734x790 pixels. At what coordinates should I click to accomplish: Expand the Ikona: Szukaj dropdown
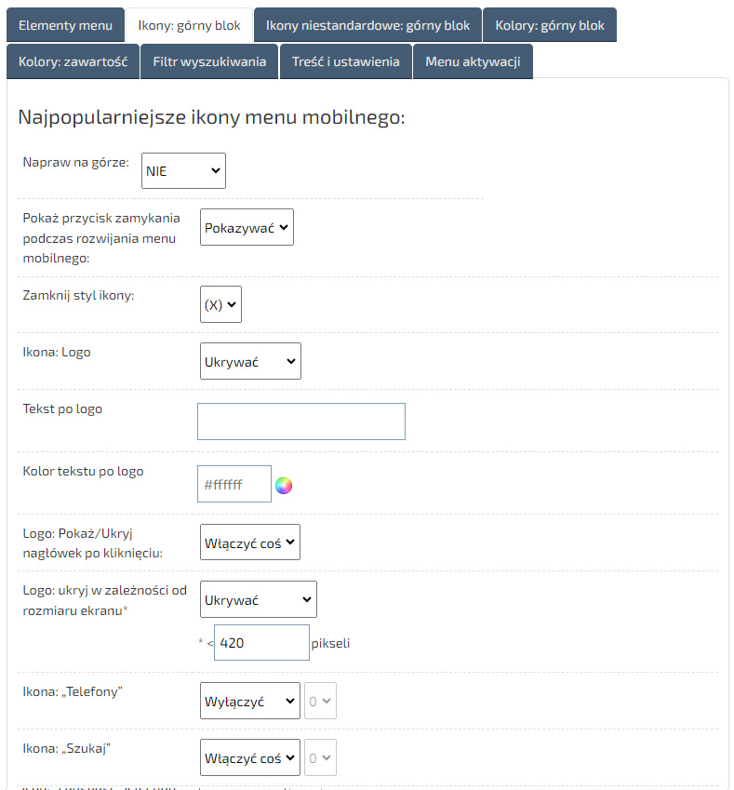pos(249,758)
